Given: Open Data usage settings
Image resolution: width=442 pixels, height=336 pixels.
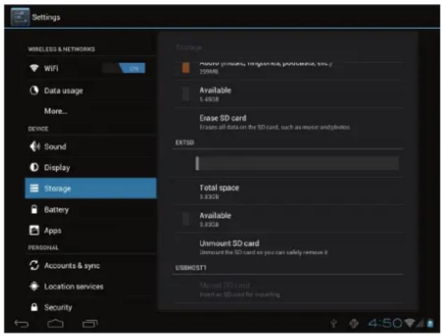Looking at the screenshot, I should pos(90,91).
